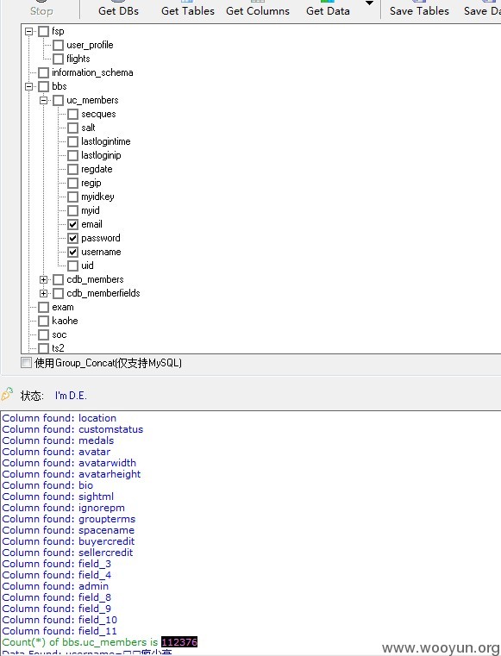Check the secques column checkbox
The width and height of the screenshot is (501, 656).
(72, 114)
